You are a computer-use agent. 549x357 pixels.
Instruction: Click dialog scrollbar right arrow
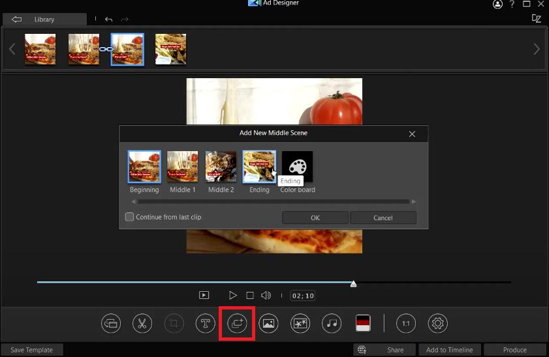(414, 201)
